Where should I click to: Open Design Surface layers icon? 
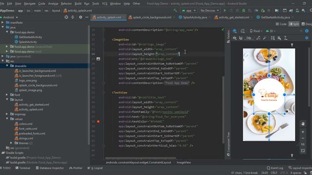coord(235,31)
